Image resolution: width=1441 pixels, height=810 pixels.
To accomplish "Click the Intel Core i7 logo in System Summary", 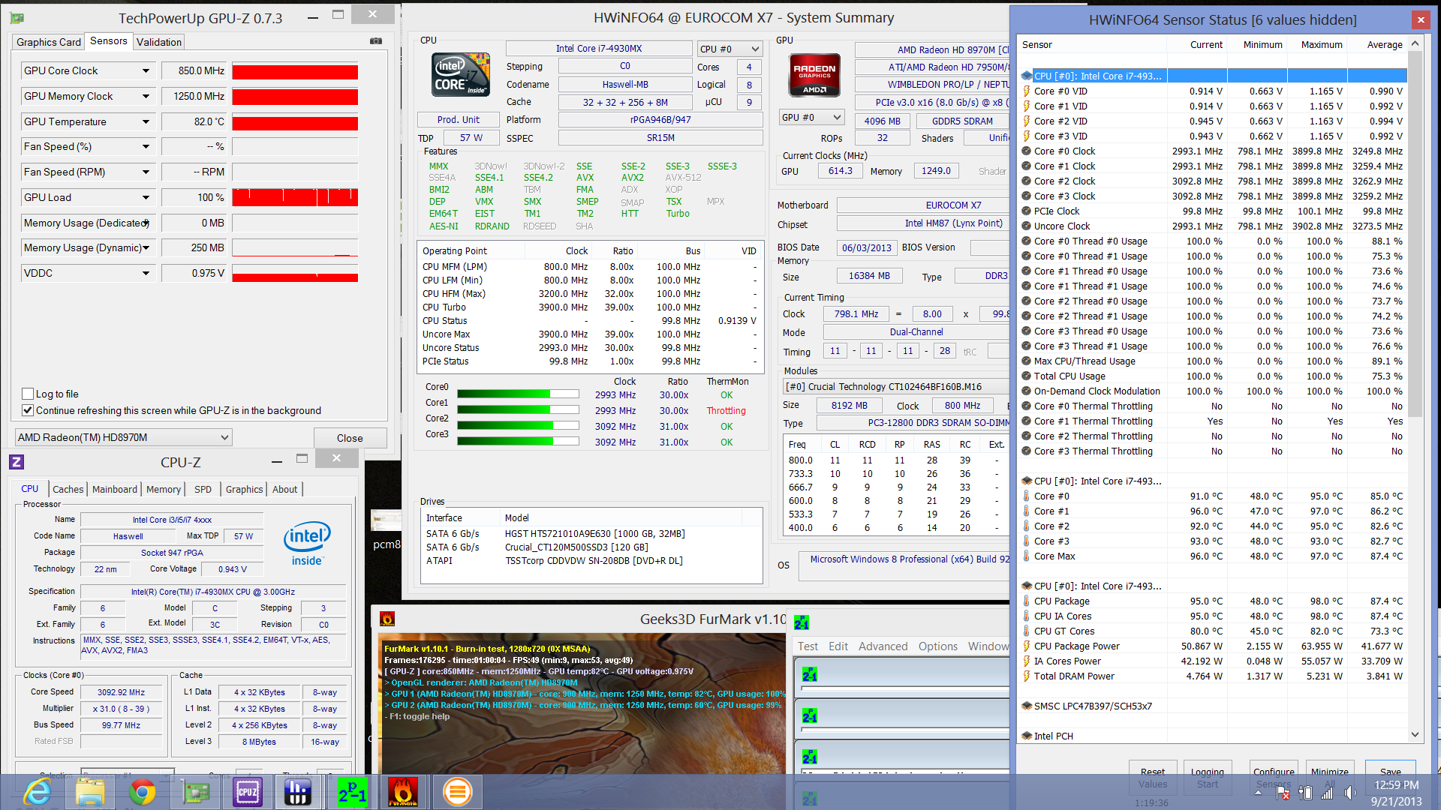I will point(462,73).
